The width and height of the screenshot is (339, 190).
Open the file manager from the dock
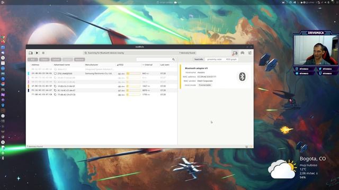point(3,47)
